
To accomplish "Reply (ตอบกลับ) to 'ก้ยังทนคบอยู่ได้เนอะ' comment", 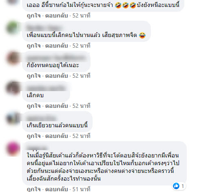I will click(x=57, y=76).
